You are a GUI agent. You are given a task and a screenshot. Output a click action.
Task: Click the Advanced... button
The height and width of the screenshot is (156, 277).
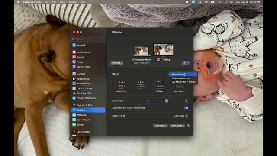(160, 126)
